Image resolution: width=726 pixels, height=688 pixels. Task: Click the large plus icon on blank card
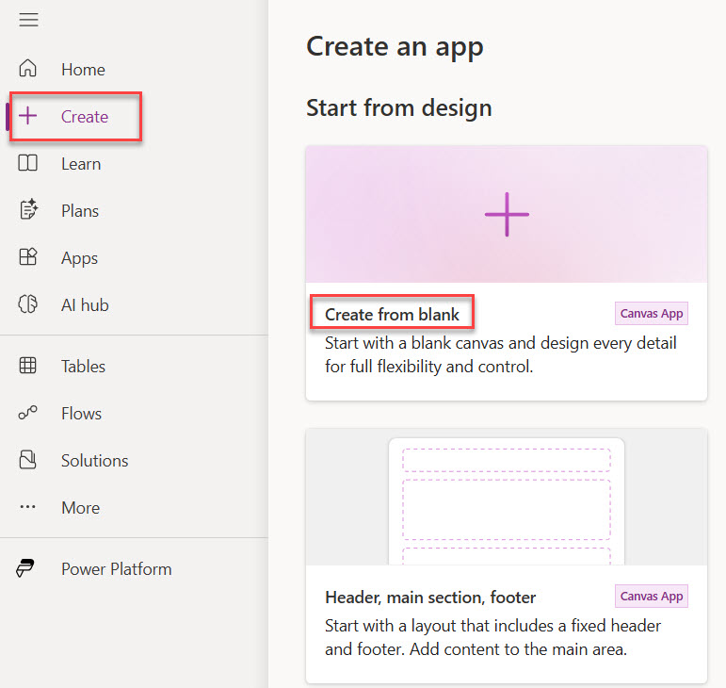point(507,215)
